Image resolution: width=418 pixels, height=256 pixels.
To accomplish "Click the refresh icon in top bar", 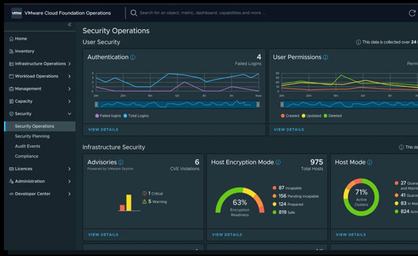I will point(412,13).
